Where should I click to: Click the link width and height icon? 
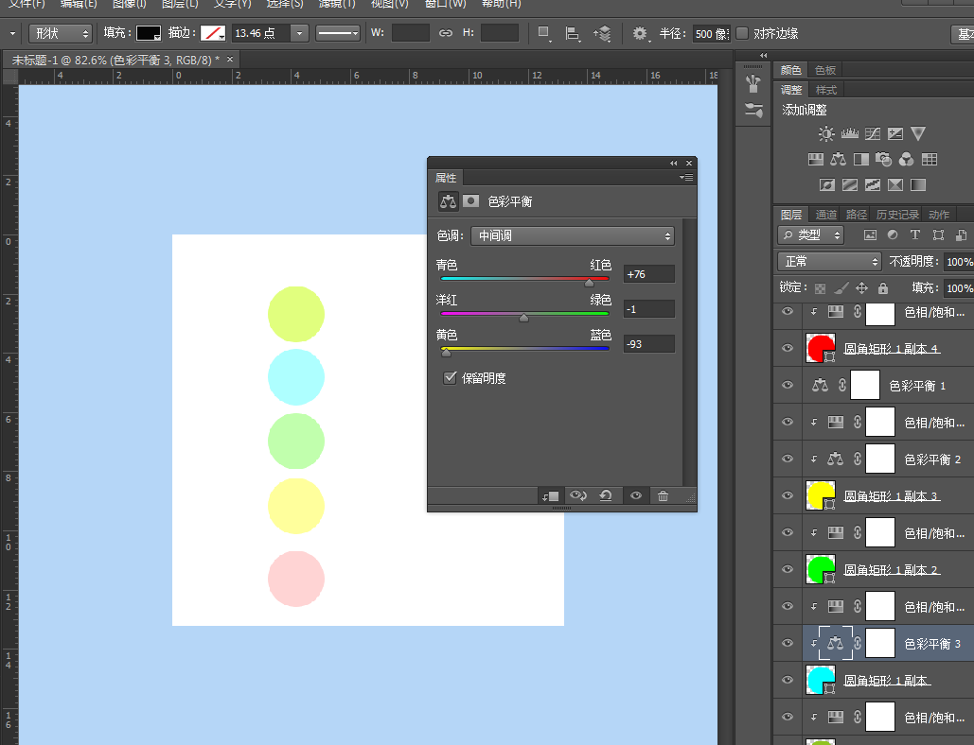pos(446,34)
